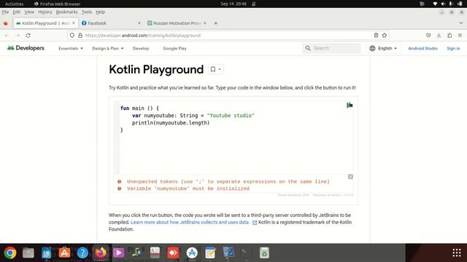Open the extensions toolbar icon
The image size is (467, 262).
click(x=449, y=36)
